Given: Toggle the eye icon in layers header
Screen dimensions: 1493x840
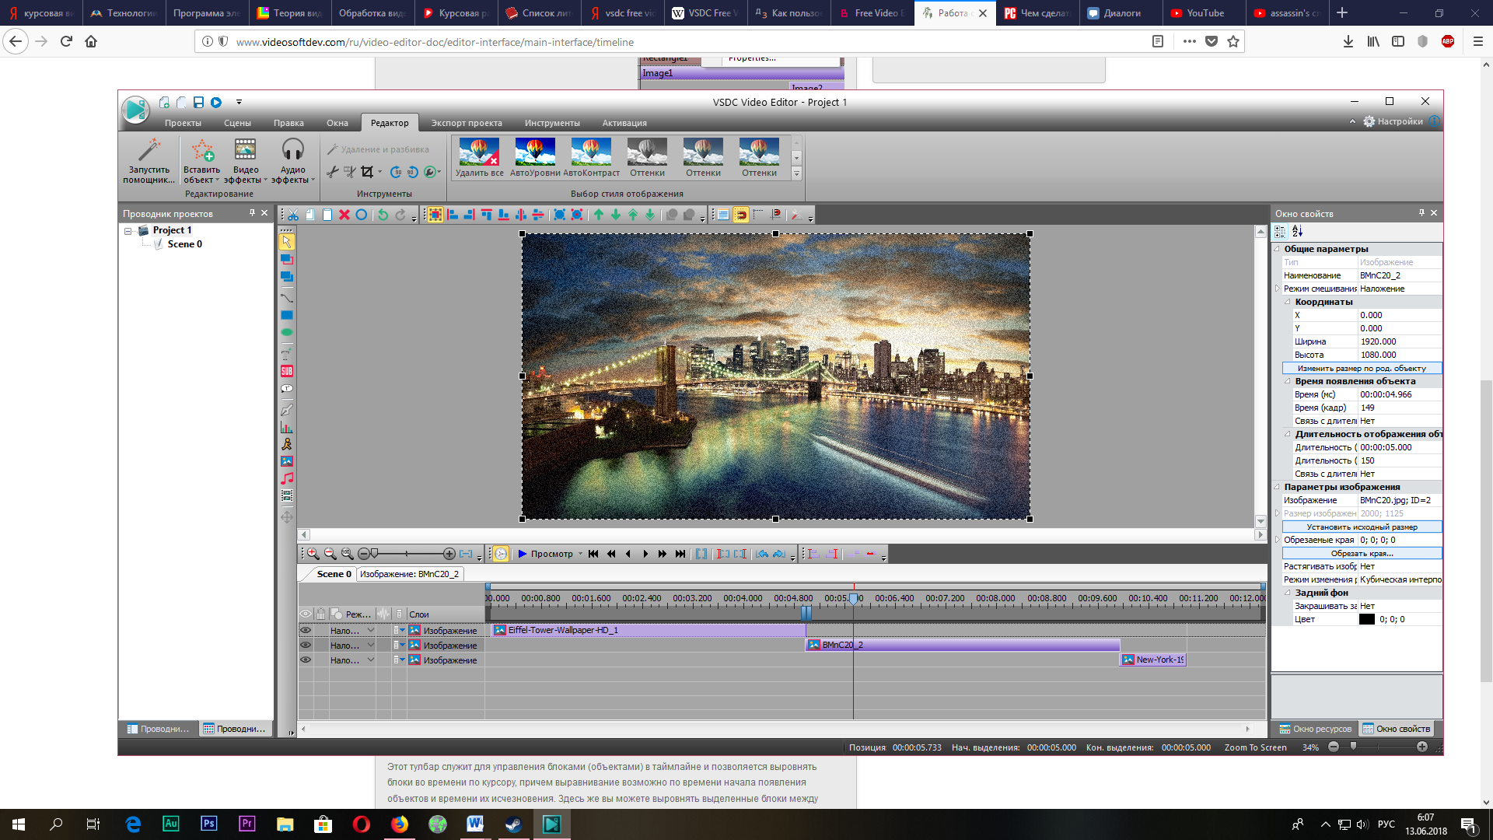Looking at the screenshot, I should click(306, 614).
